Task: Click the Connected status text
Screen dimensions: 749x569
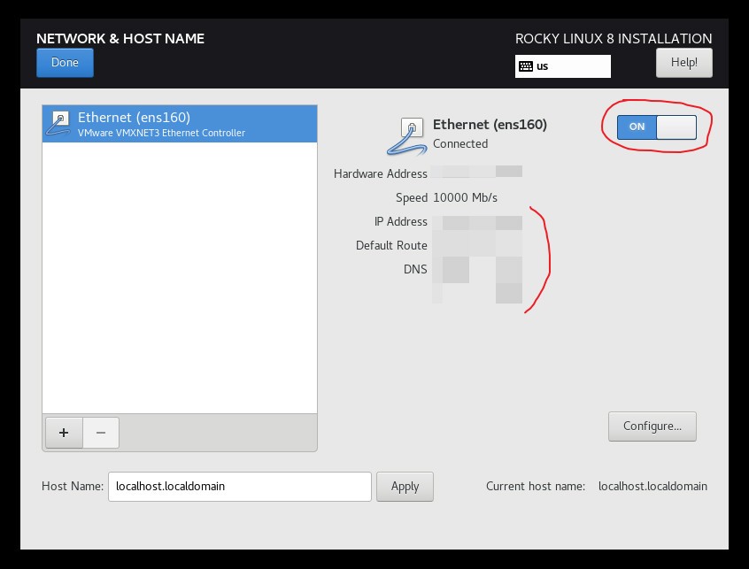Action: pyautogui.click(x=460, y=143)
